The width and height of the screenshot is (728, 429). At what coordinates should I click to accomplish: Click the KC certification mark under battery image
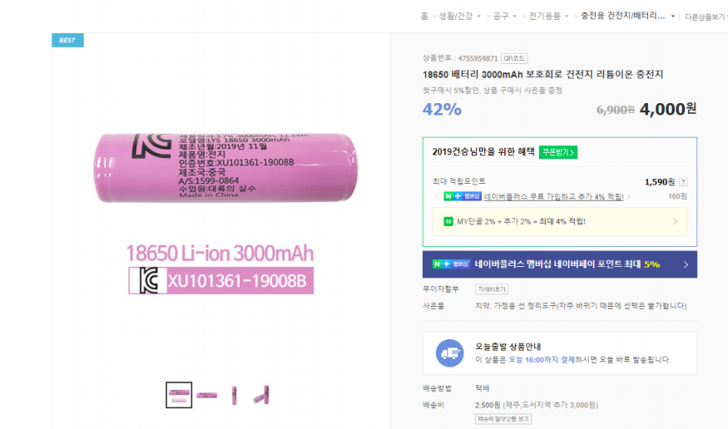(x=149, y=280)
